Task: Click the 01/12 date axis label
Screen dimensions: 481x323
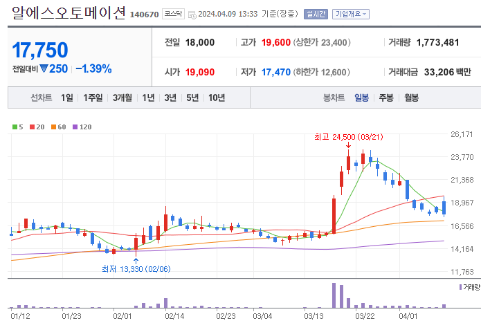Action: point(20,316)
